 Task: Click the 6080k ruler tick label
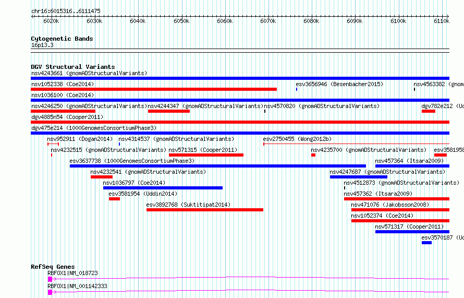(x=311, y=21)
